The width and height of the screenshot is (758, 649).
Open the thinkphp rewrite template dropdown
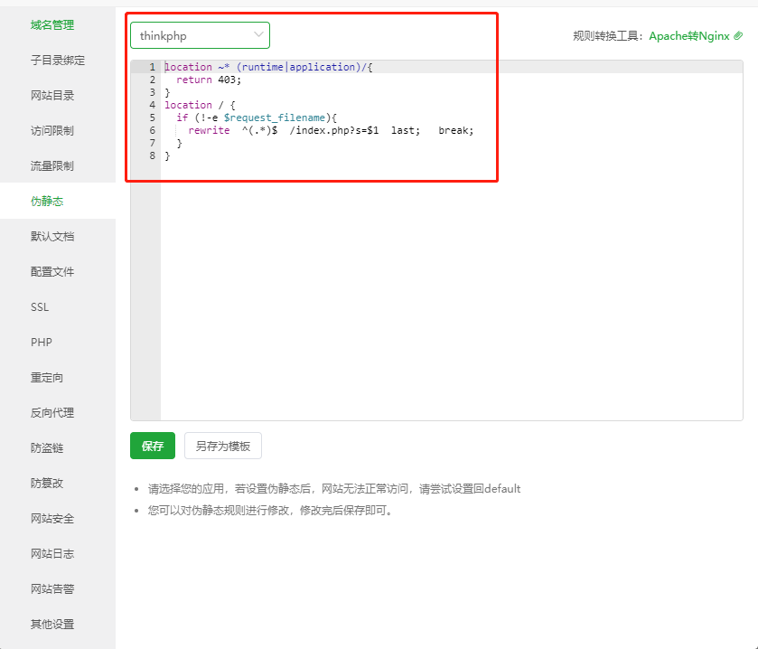click(x=200, y=35)
